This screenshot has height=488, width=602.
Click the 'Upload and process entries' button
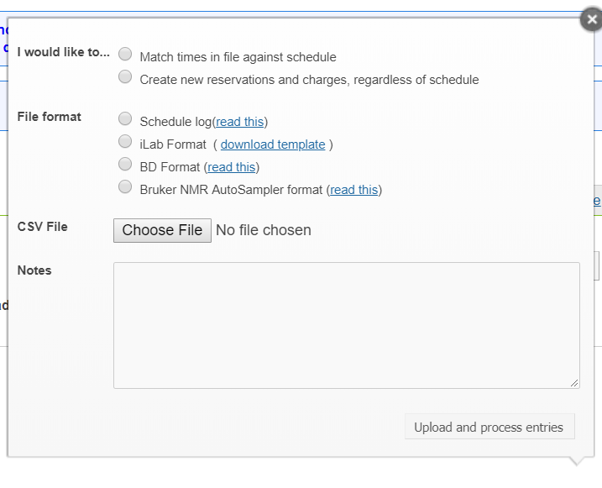pyautogui.click(x=489, y=427)
